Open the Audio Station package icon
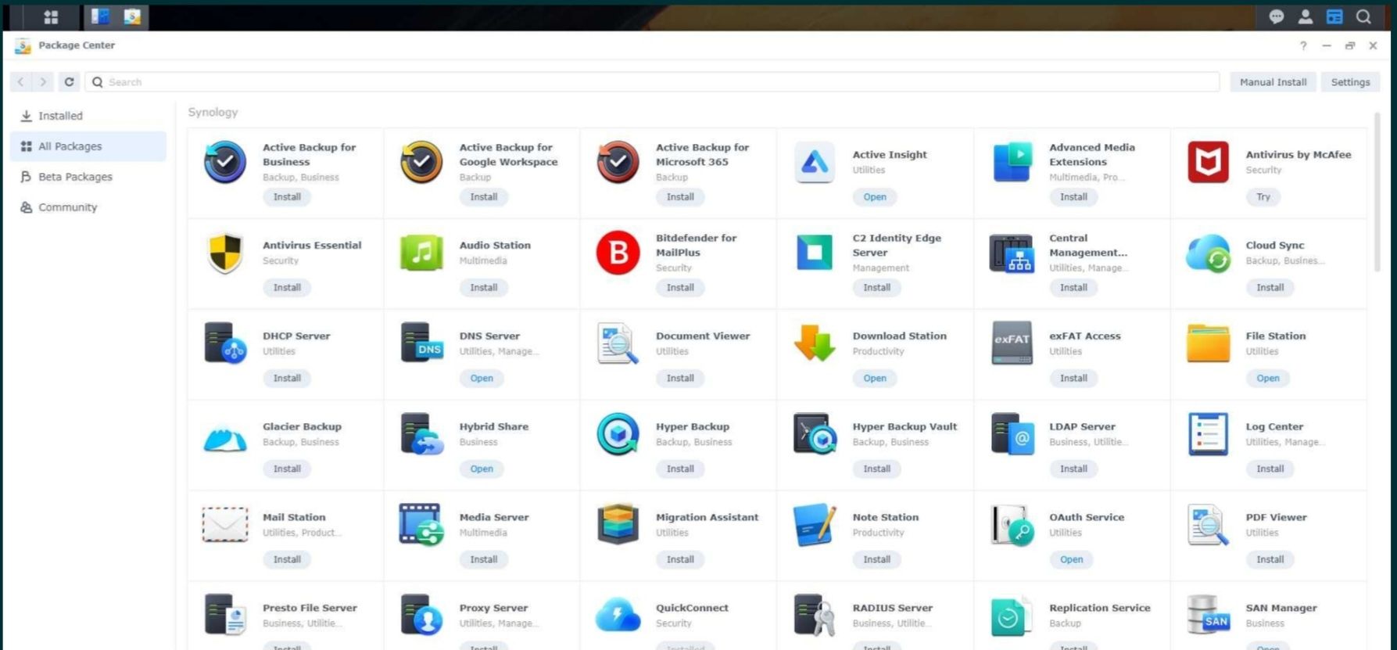1397x650 pixels. [421, 253]
